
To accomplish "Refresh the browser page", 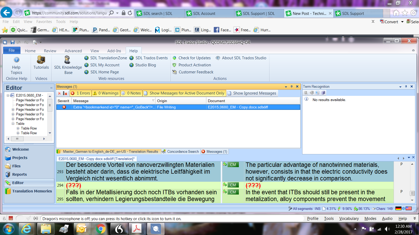I will (x=130, y=13).
